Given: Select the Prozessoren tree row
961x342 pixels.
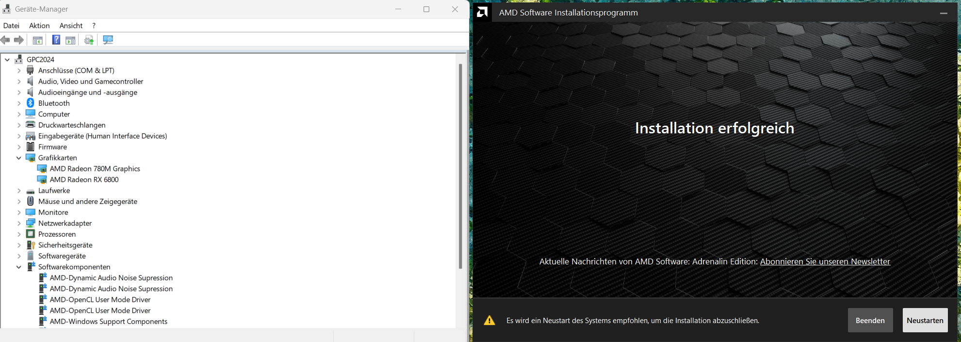Looking at the screenshot, I should click(x=57, y=234).
